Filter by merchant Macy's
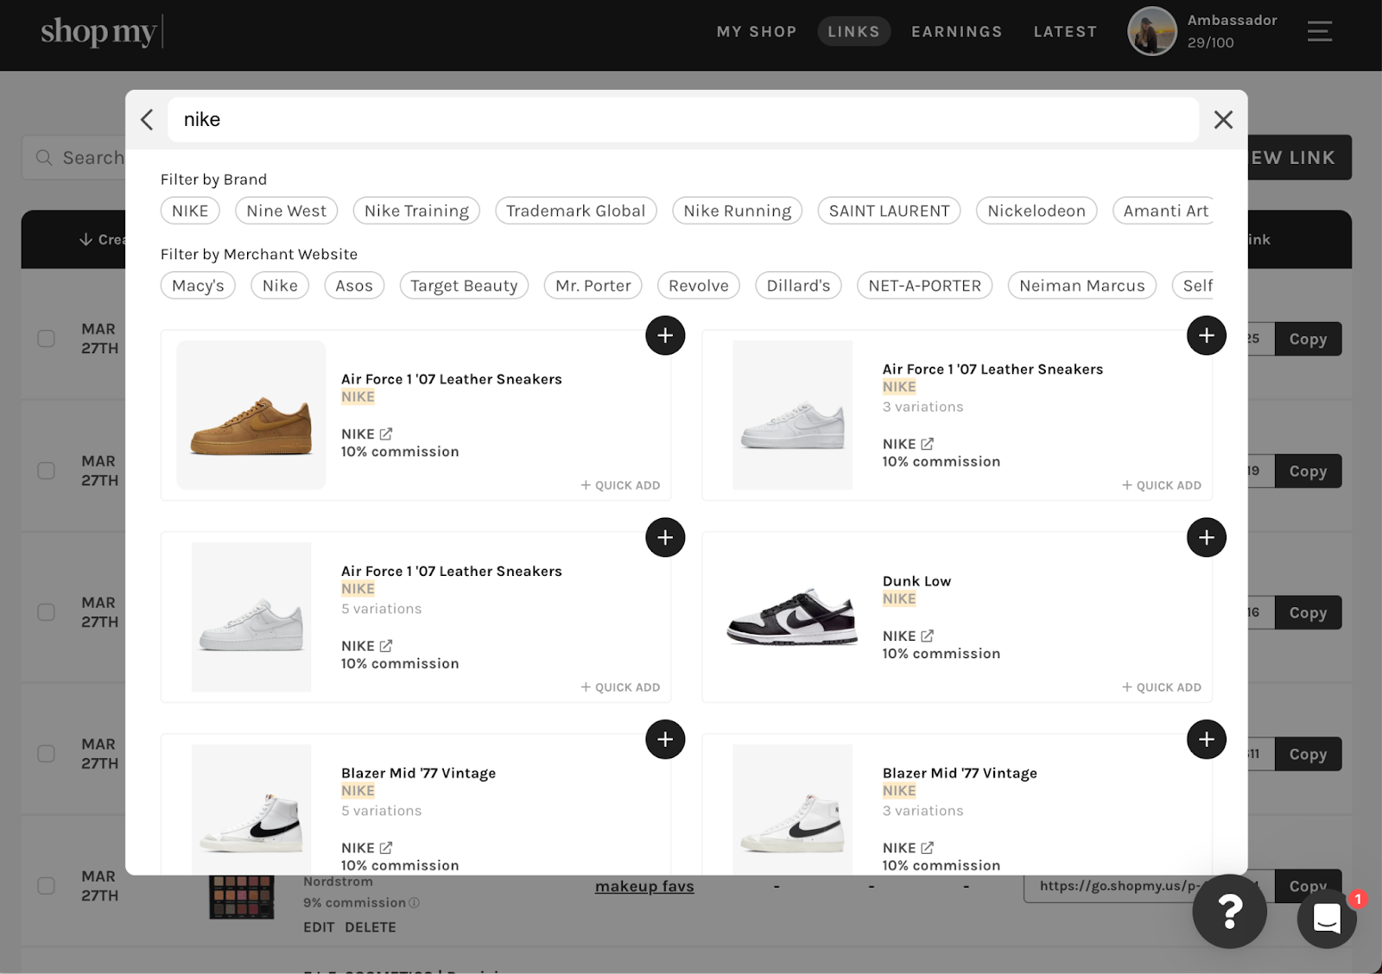The image size is (1382, 974). coord(198,286)
